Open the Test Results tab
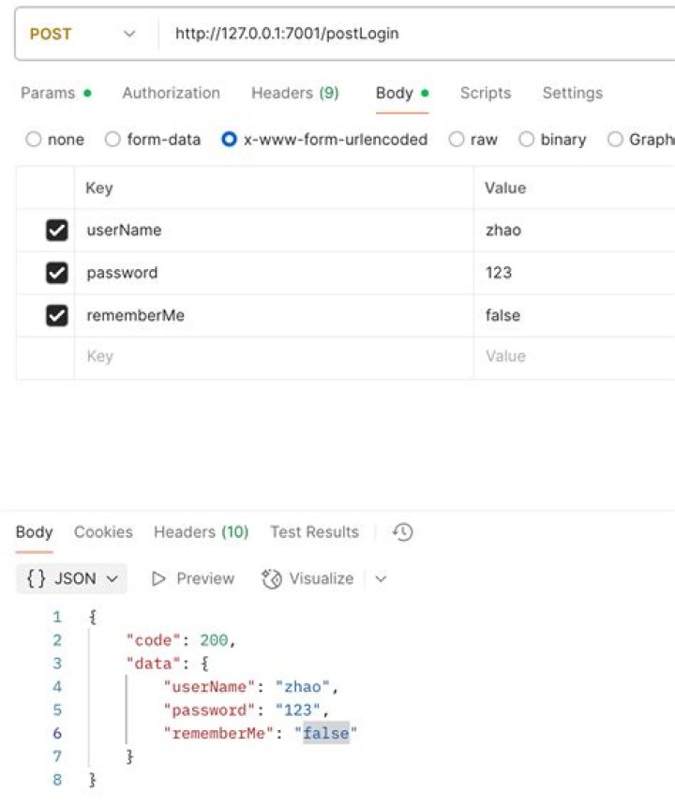The width and height of the screenshot is (675, 807). pyautogui.click(x=315, y=531)
